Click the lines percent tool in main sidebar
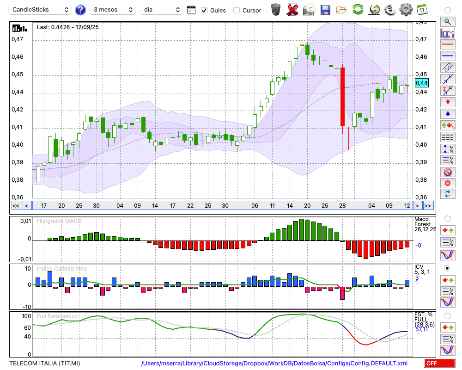 [x=448, y=160]
